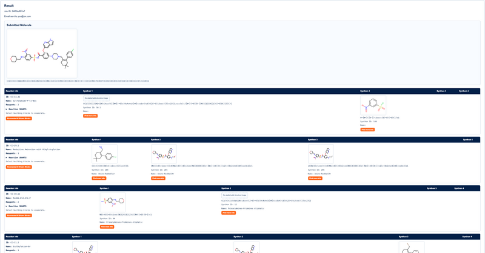Click missing structure image placeholder in reaction CC-10.11
The image size is (485, 253).
click(x=235, y=195)
